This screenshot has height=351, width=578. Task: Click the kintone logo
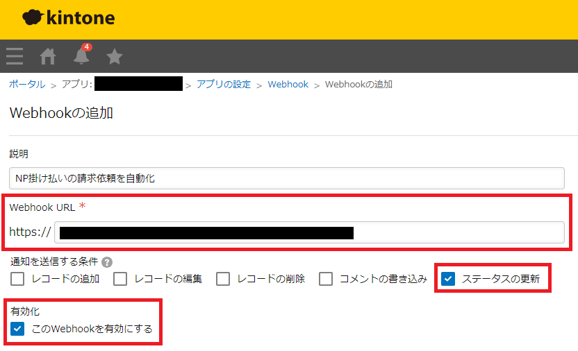point(69,17)
